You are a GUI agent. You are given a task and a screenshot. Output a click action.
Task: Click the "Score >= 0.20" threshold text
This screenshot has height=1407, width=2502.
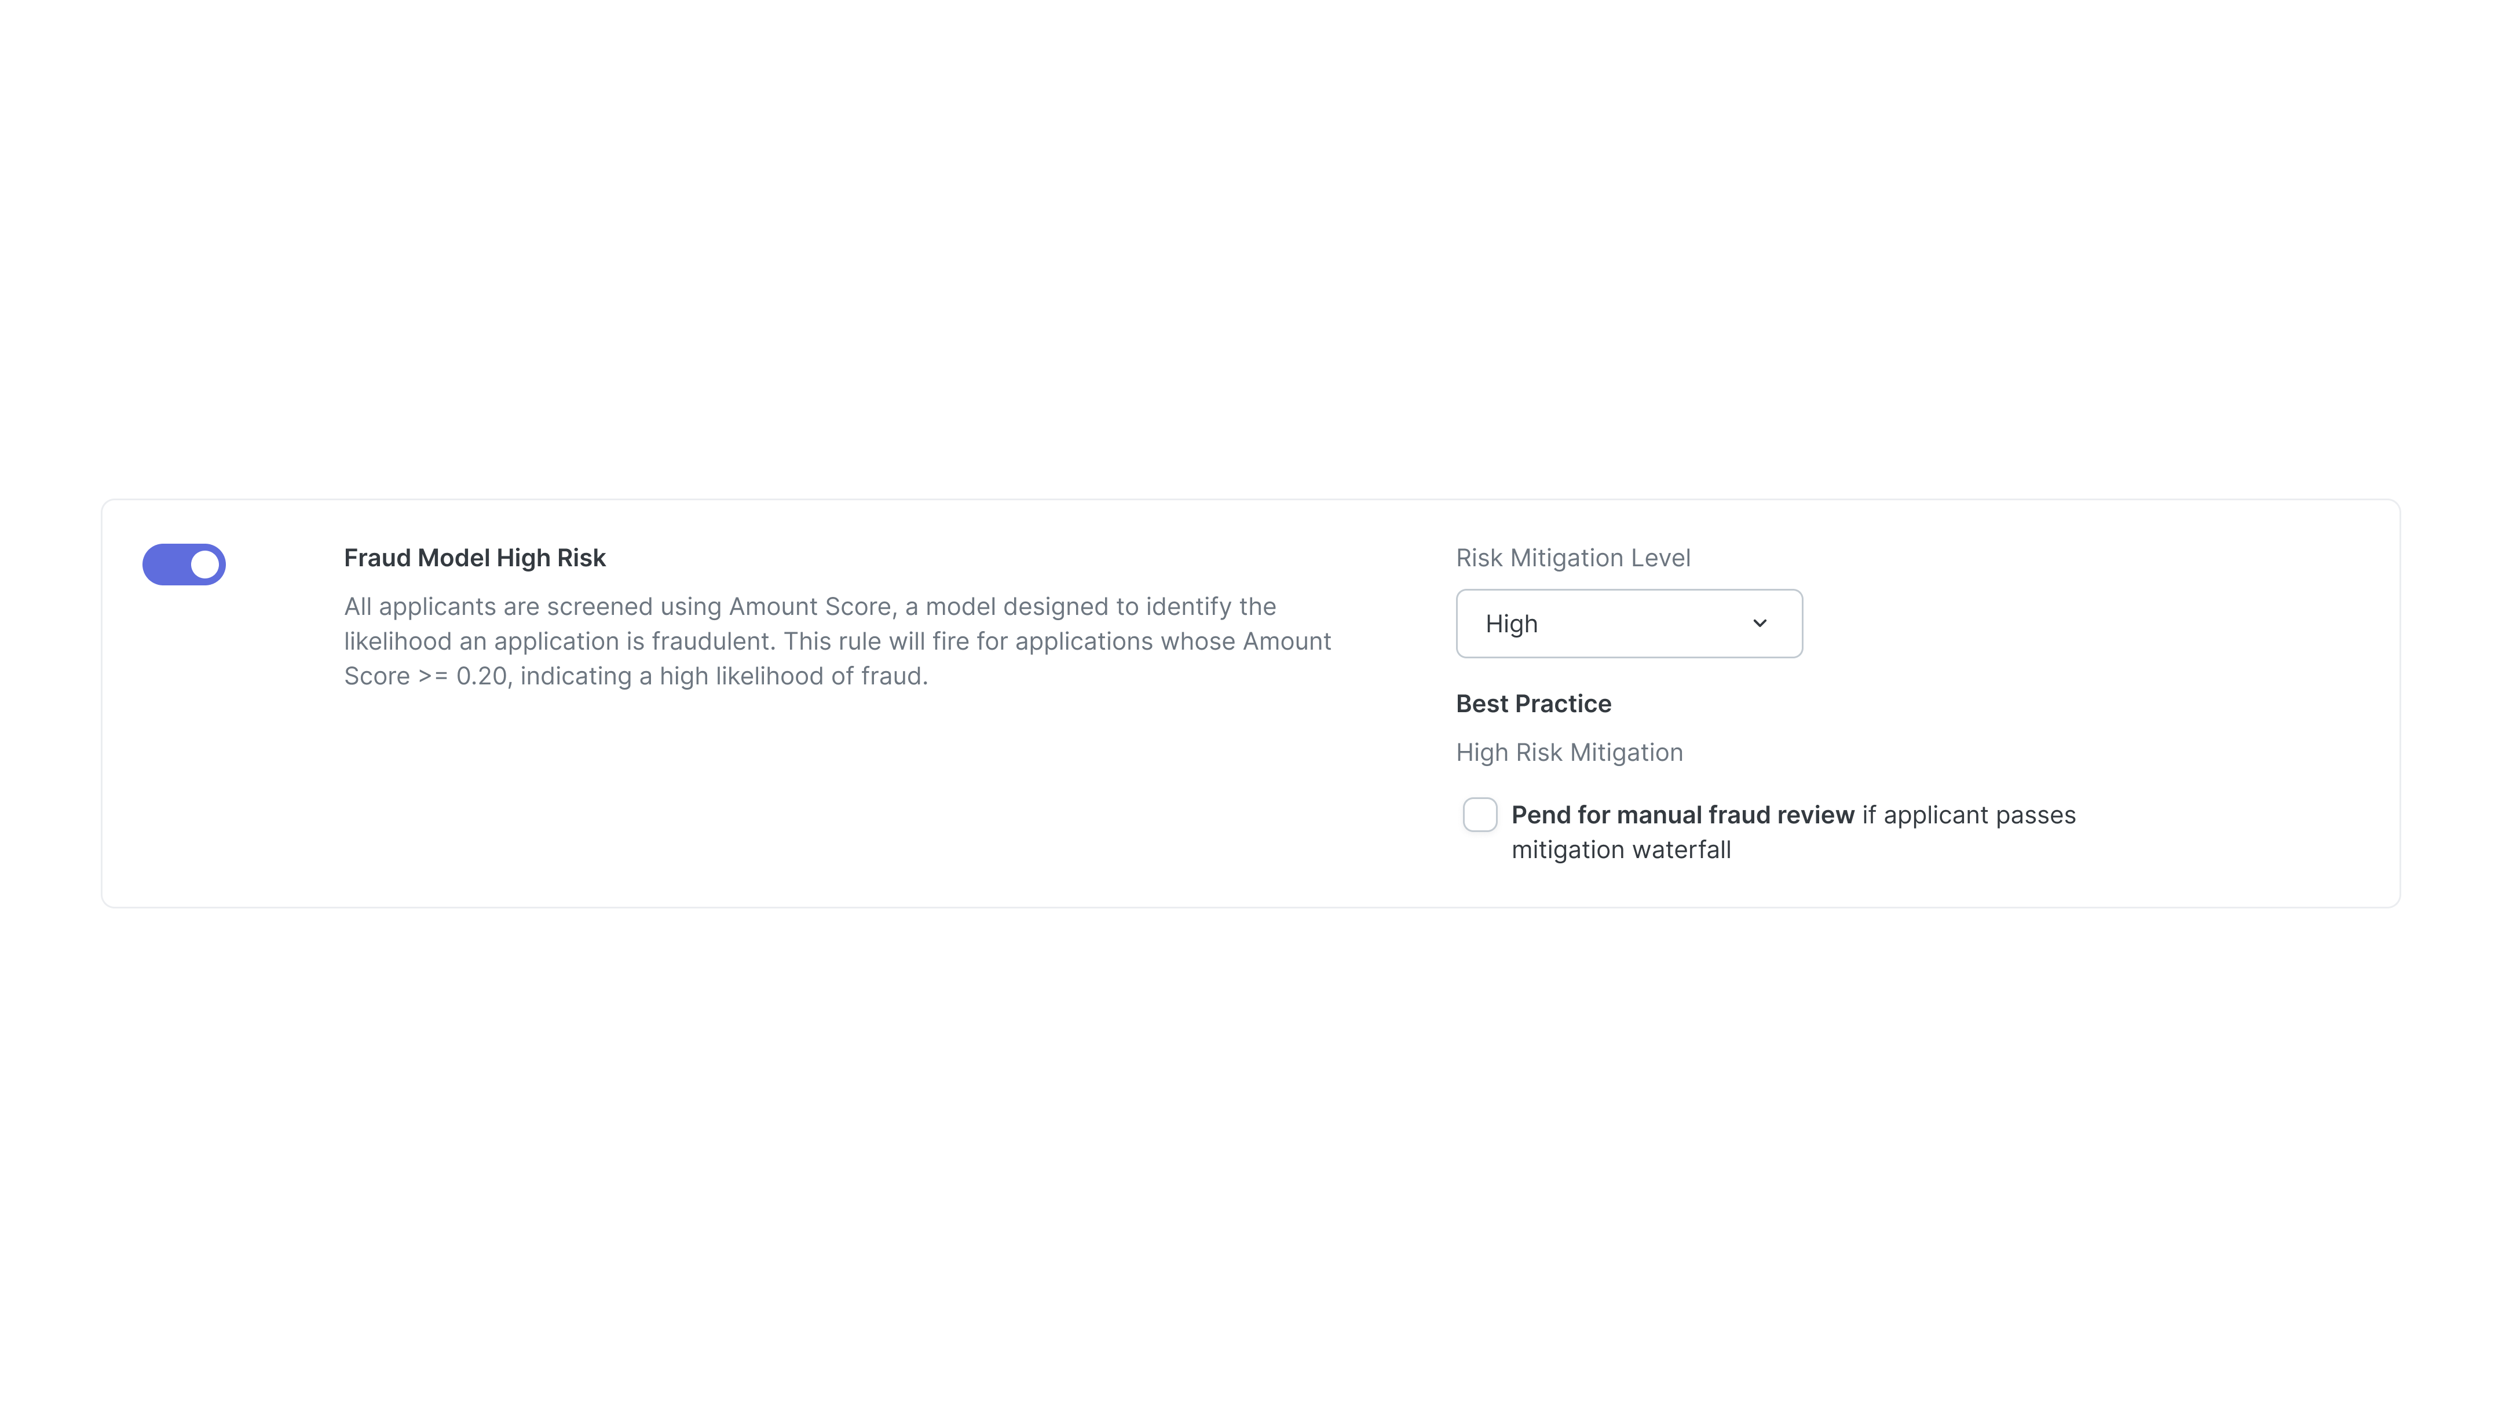(426, 677)
